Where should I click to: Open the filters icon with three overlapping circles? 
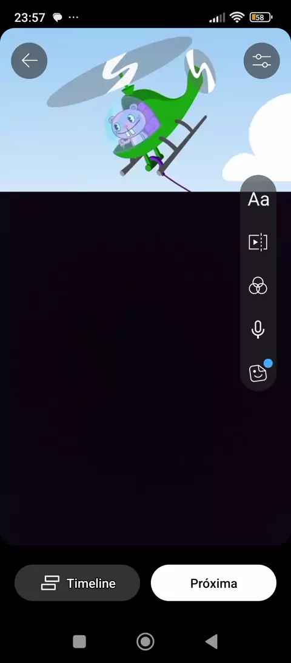tap(258, 286)
